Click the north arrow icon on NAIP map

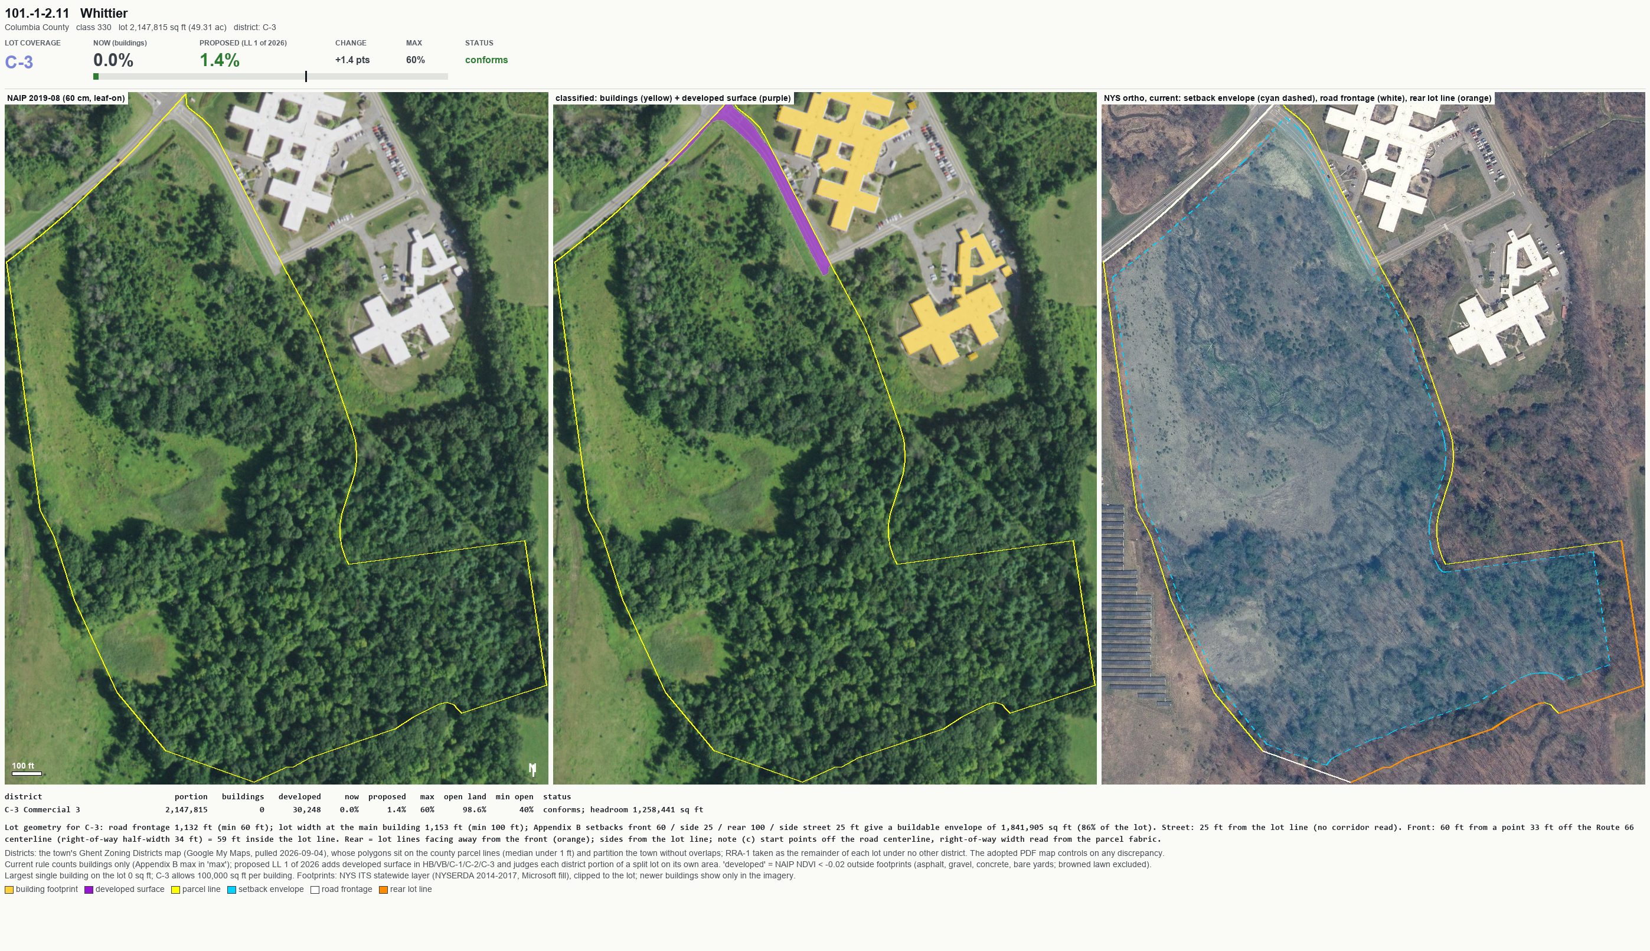click(533, 769)
